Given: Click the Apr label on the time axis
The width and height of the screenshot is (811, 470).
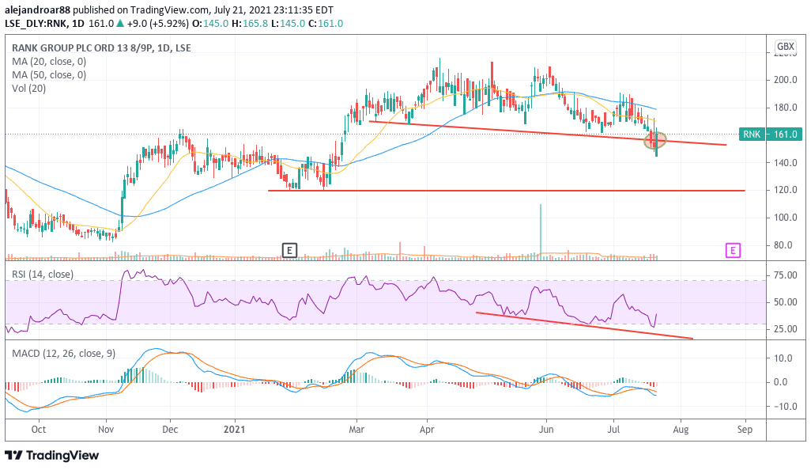Looking at the screenshot, I should coord(427,430).
